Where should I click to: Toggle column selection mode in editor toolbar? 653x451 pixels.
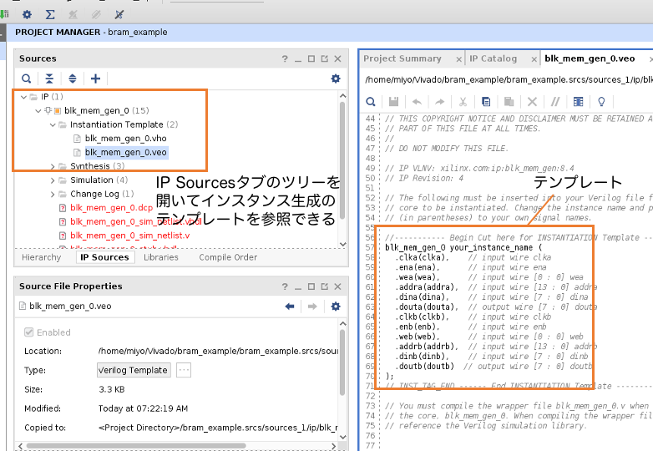(577, 101)
